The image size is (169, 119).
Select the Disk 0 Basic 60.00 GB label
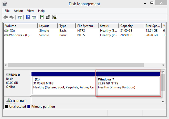coord(17,84)
